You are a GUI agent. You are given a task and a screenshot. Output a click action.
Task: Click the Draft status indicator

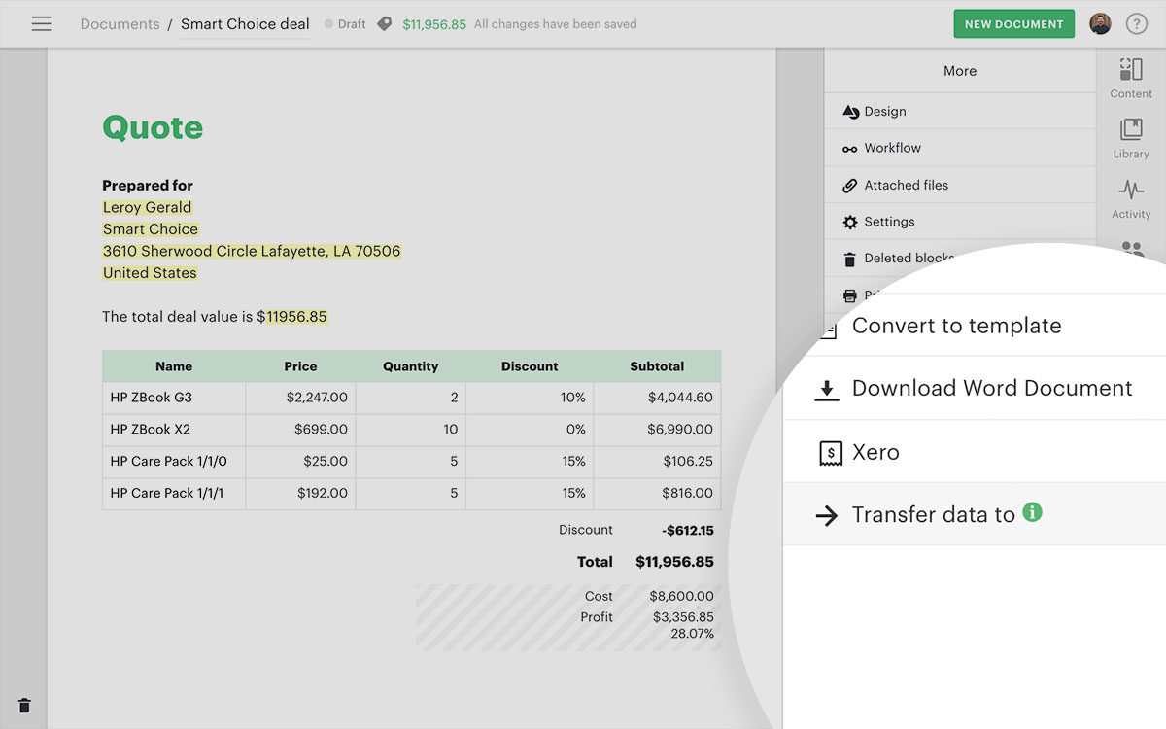pyautogui.click(x=345, y=24)
